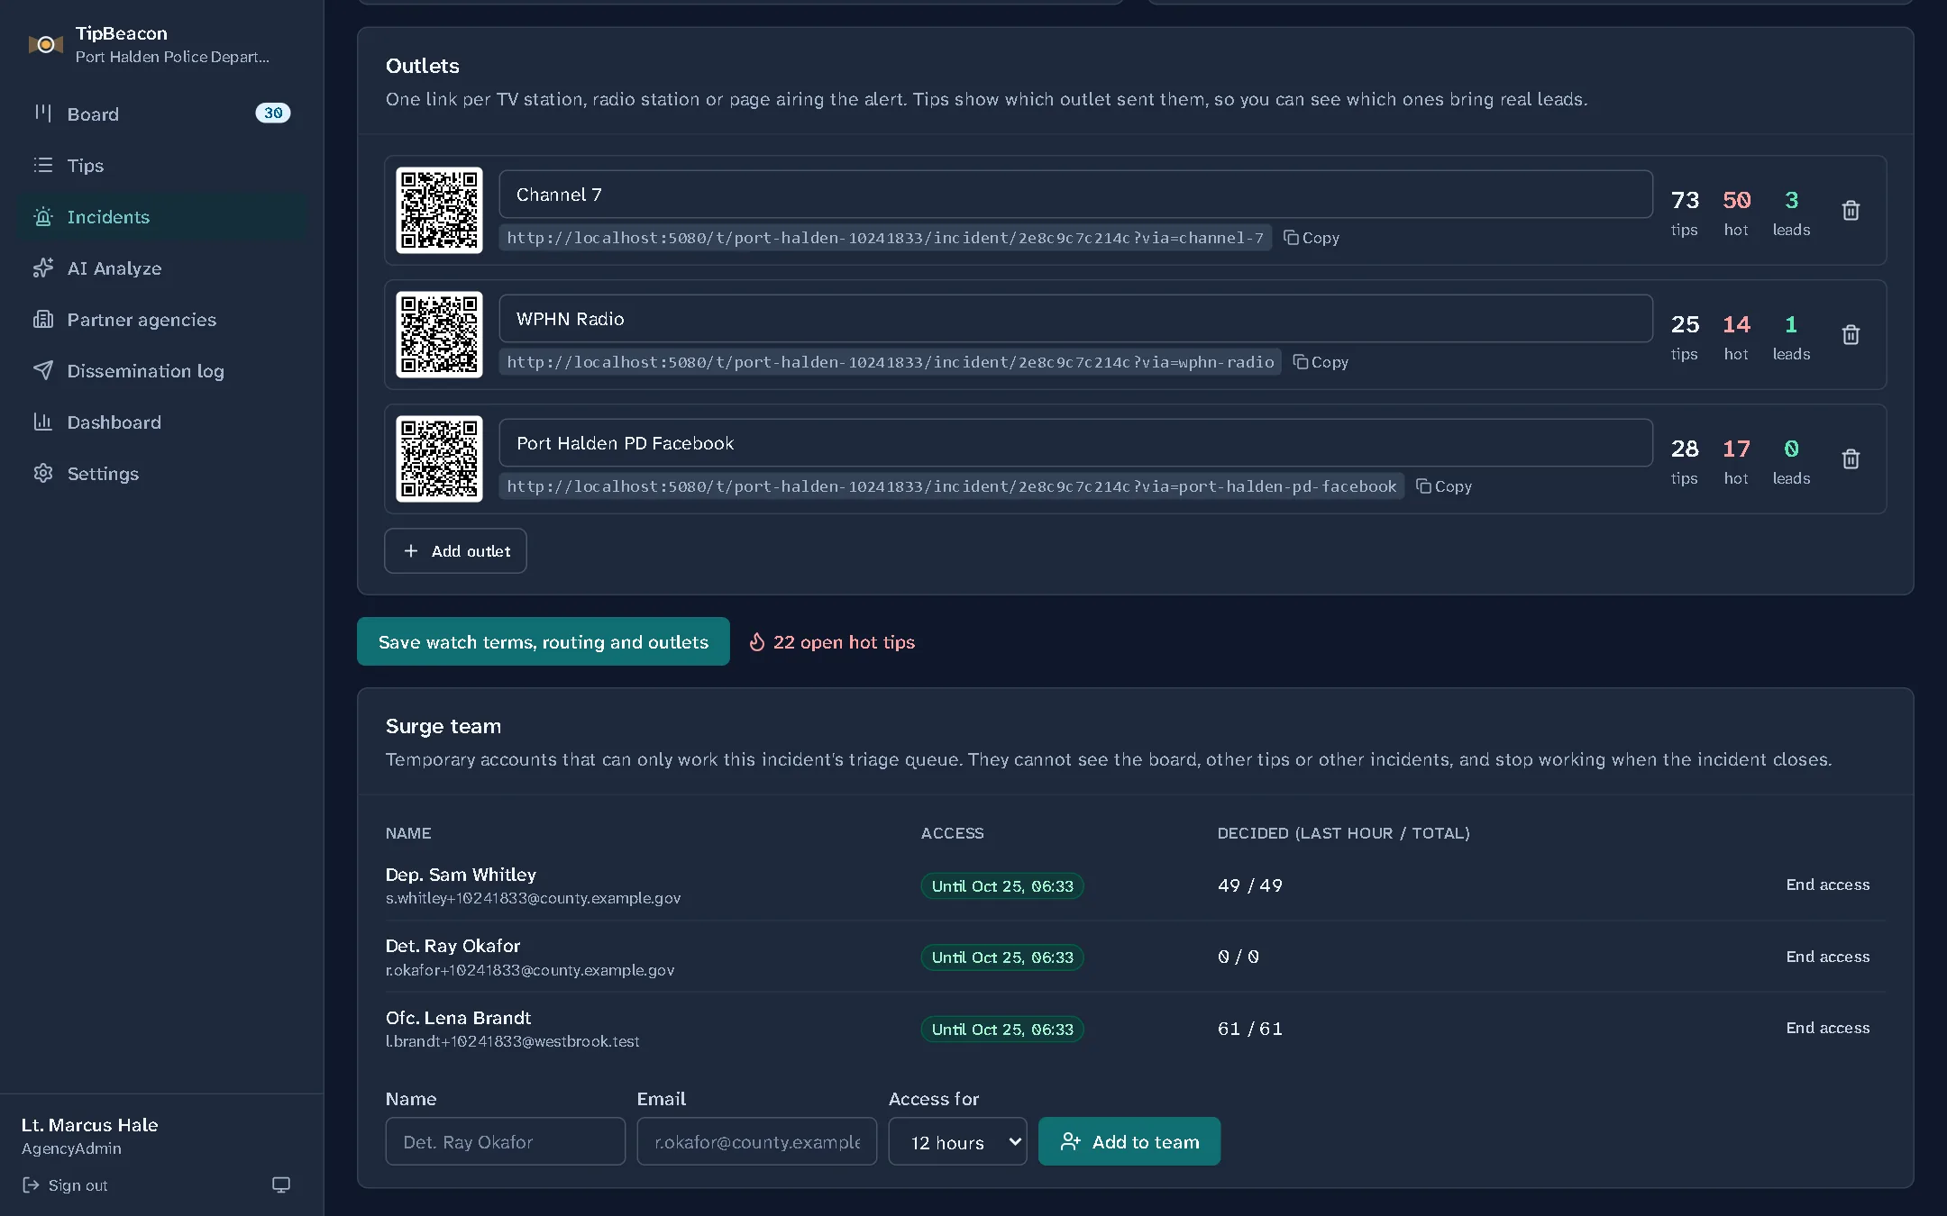Open the Port Halden PD Facebook QR code
Viewport: 1947px width, 1216px height.
click(440, 458)
